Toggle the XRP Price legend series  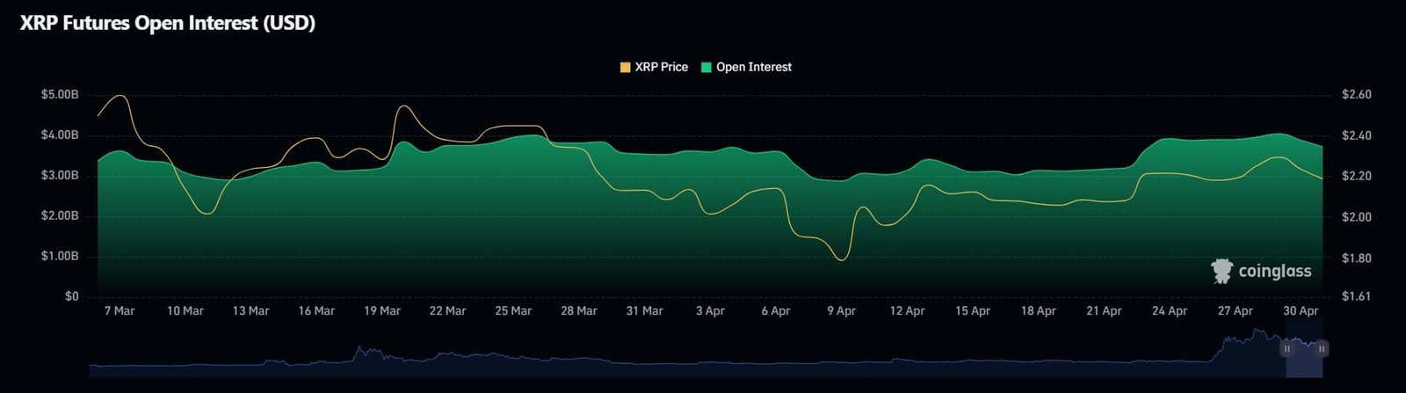654,67
